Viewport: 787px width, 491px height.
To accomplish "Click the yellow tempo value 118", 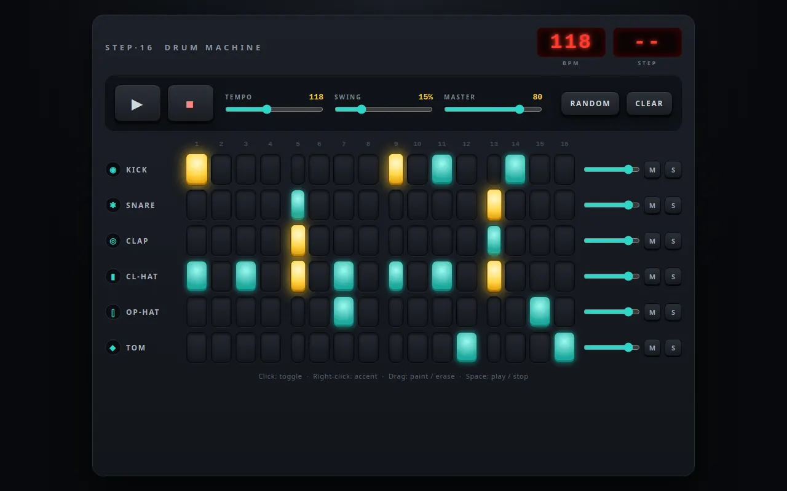I will (316, 97).
